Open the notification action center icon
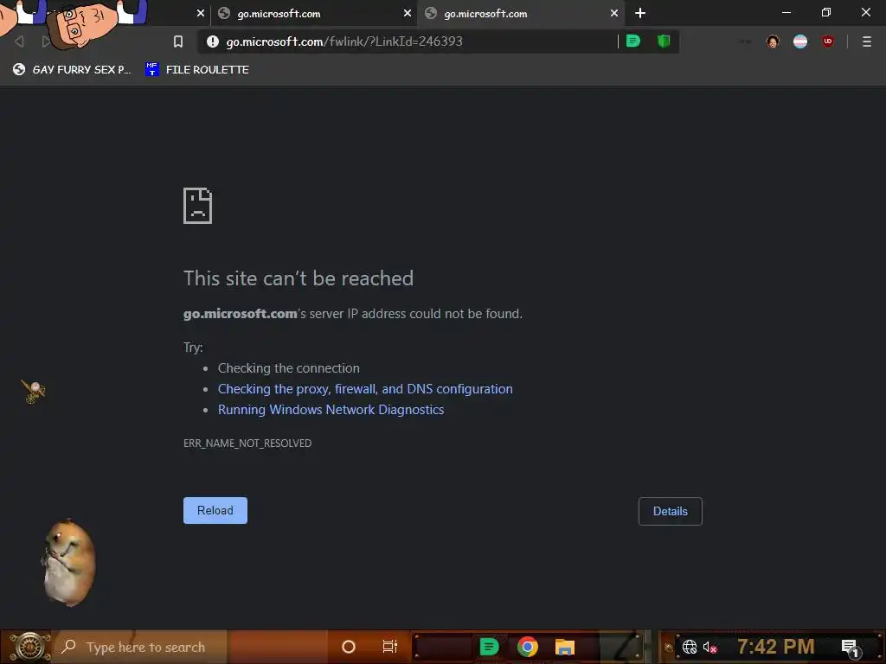 [x=851, y=648]
